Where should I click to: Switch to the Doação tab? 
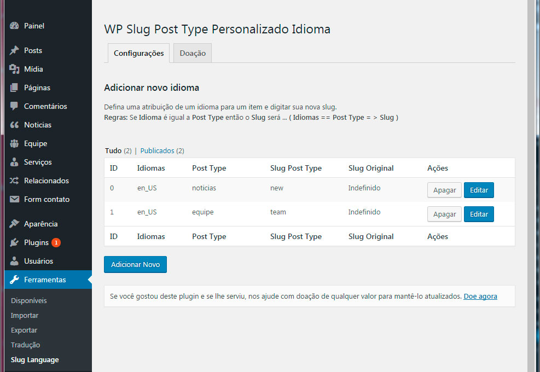193,53
